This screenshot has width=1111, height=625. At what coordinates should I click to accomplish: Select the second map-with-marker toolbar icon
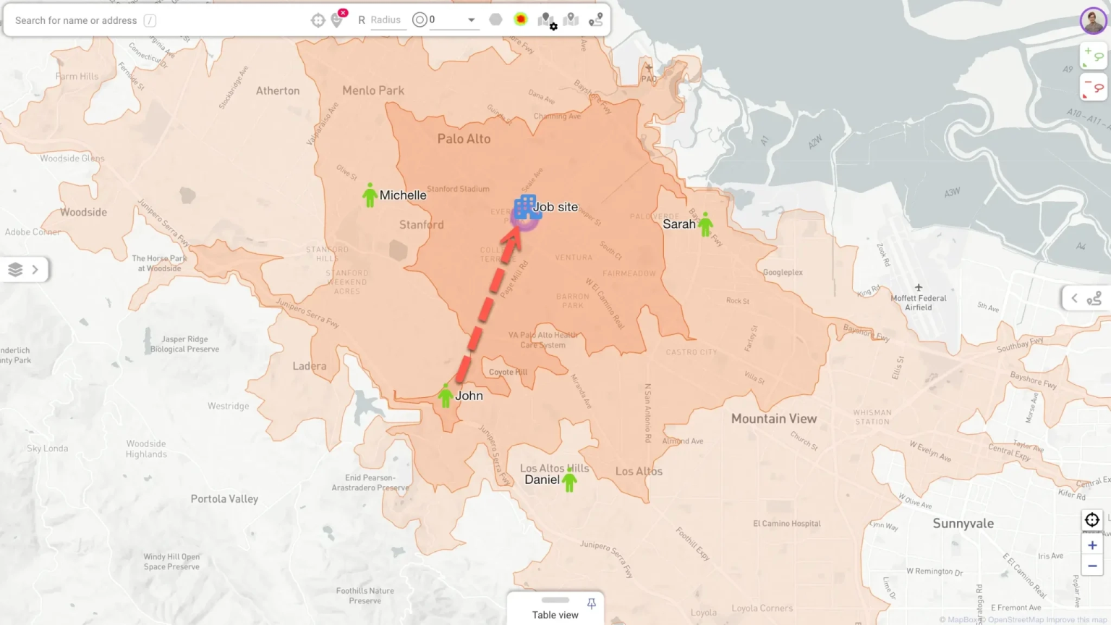click(571, 20)
